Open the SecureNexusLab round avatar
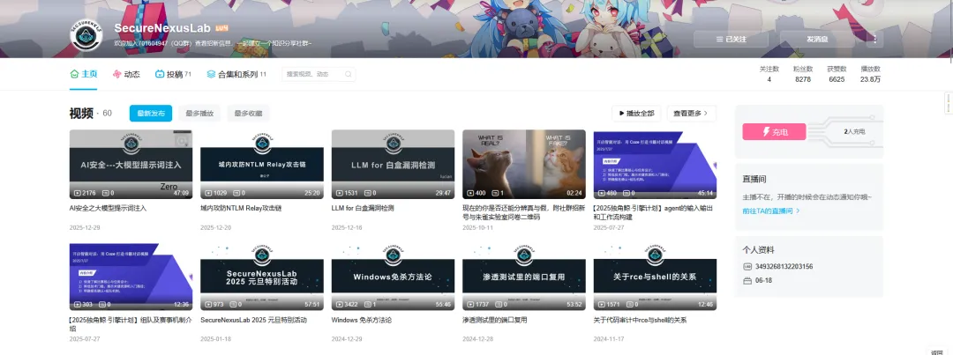 pos(86,34)
